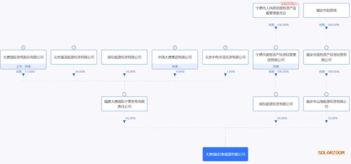Collapse 宁德市国有资产投资经营集团有限公司 parent branch

[276, 47]
